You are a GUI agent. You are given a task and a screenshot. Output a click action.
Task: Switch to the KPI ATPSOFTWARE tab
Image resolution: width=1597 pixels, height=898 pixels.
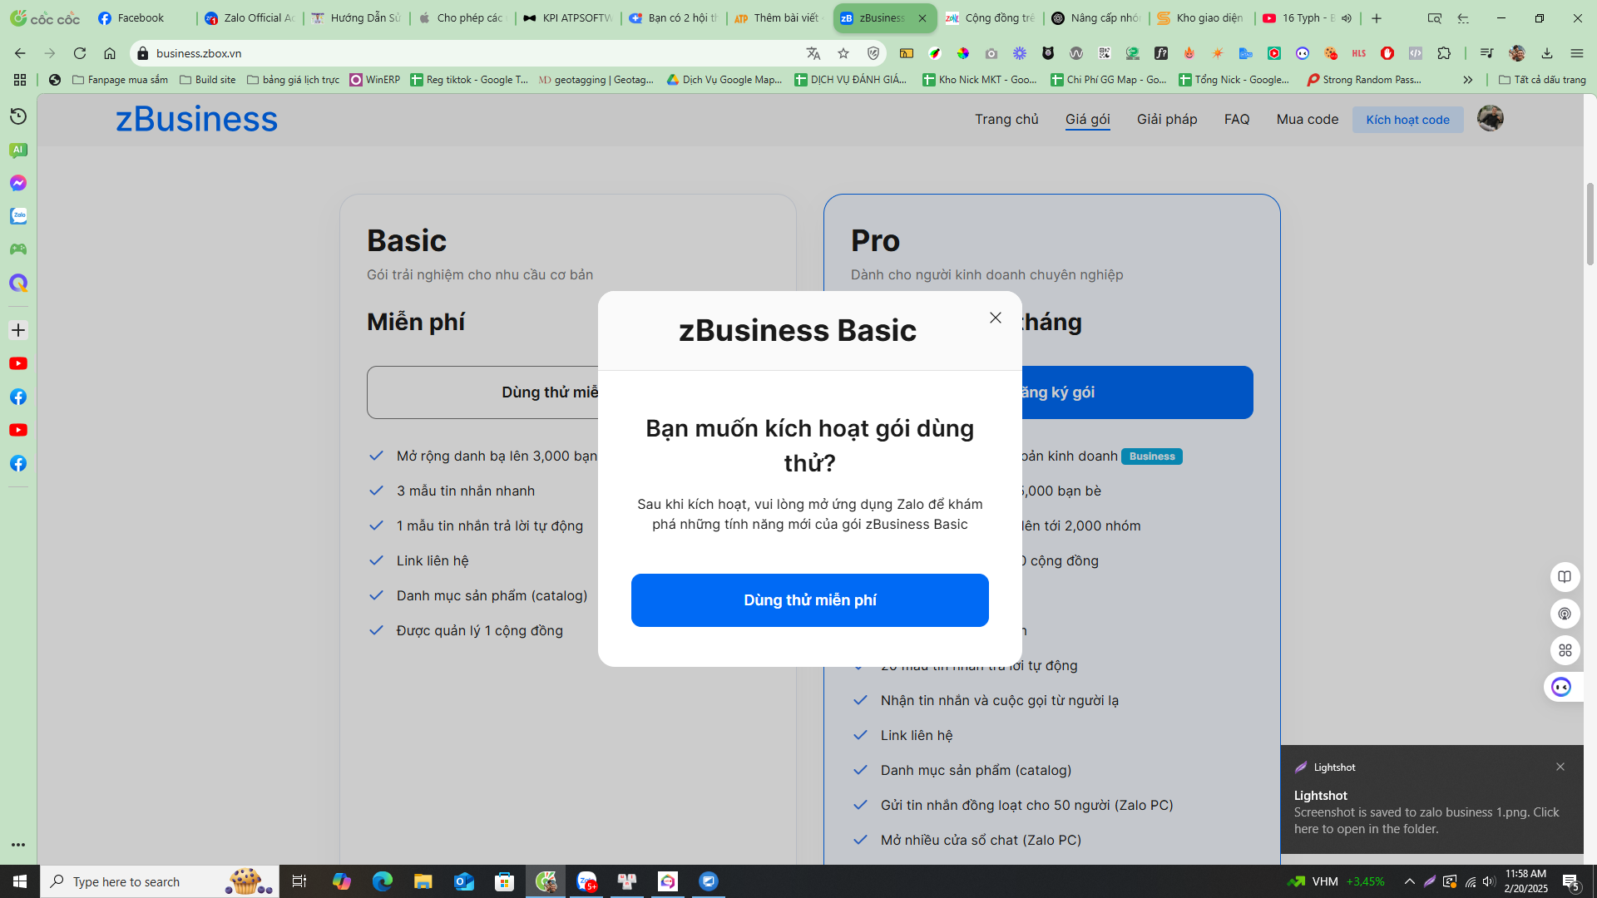(567, 17)
